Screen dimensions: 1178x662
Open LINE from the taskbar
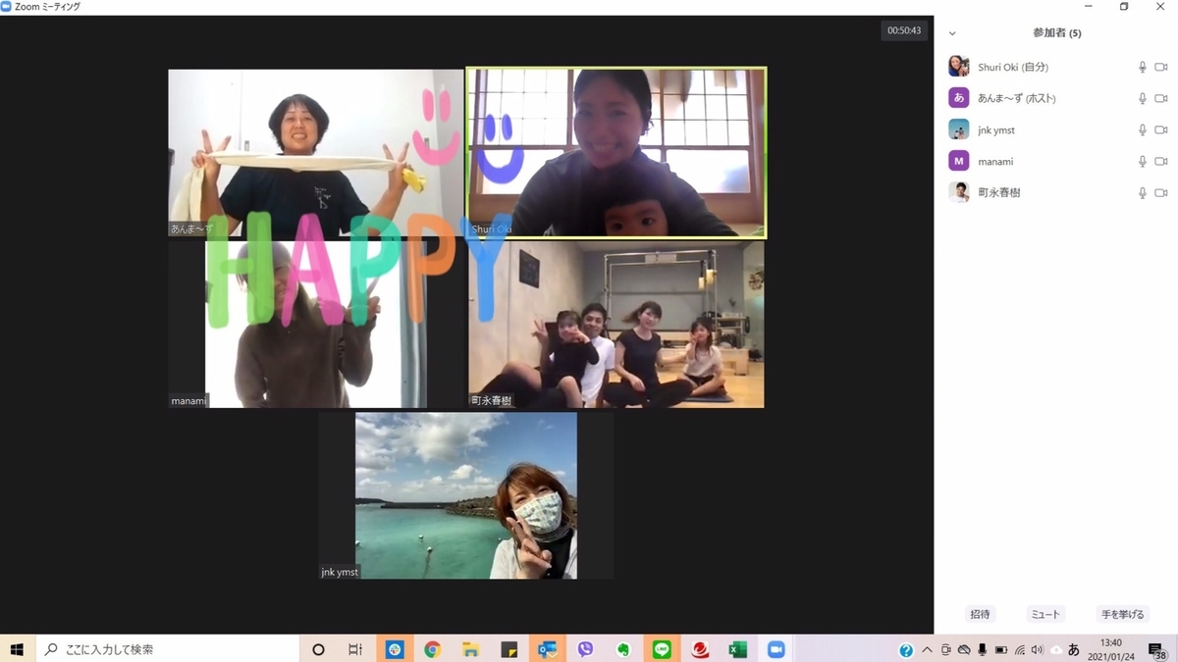tap(662, 649)
